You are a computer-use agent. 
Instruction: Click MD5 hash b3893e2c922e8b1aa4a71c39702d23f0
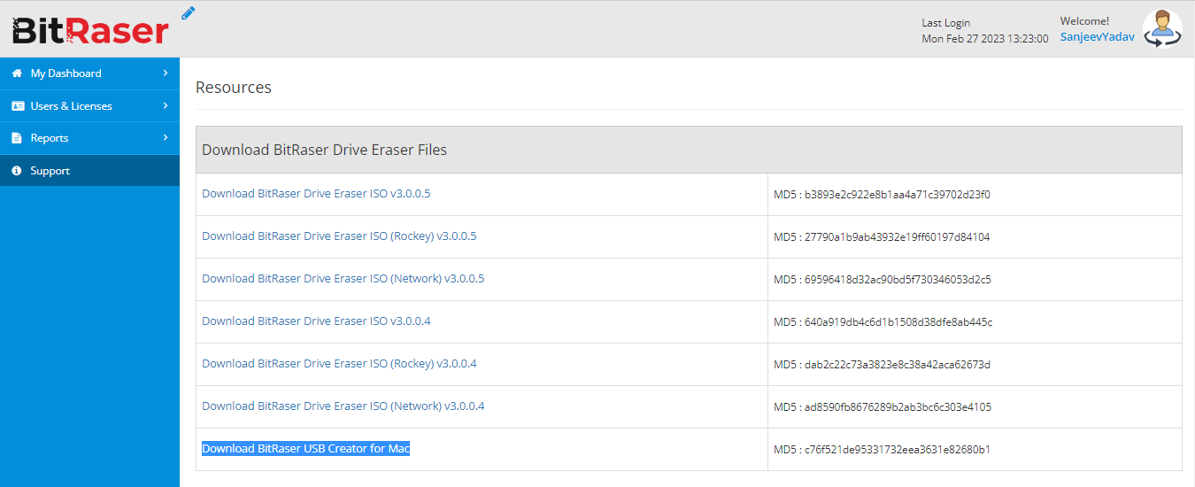pyautogui.click(x=898, y=195)
